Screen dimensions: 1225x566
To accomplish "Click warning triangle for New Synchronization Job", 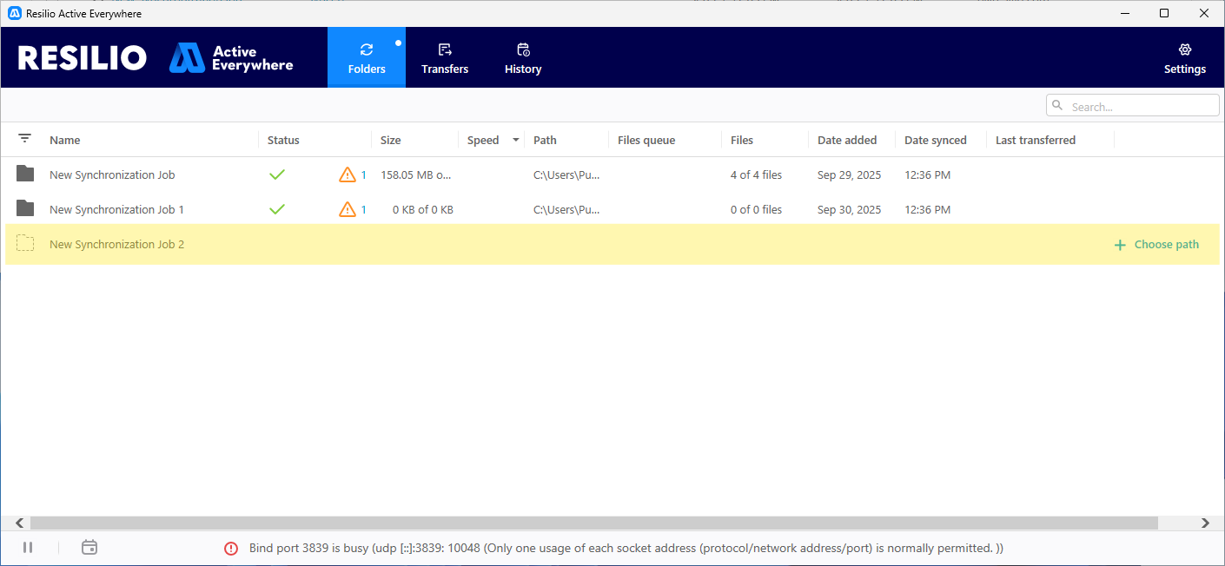I will coord(348,175).
